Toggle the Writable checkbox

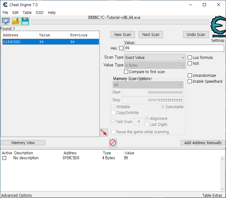tap(113, 107)
